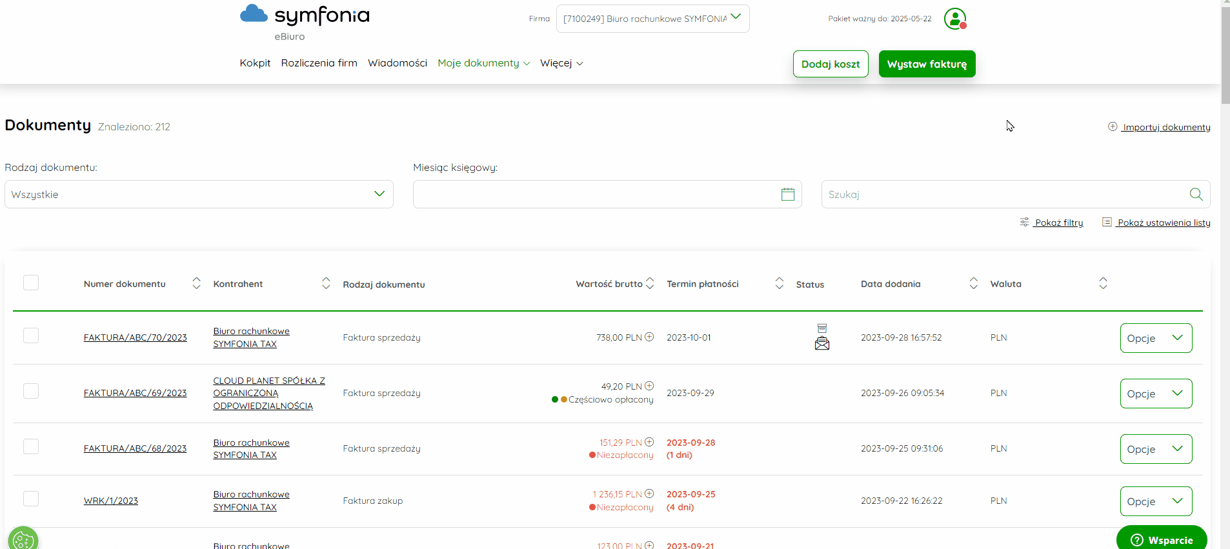
Task: Open the cookie settings icon
Action: (23, 540)
